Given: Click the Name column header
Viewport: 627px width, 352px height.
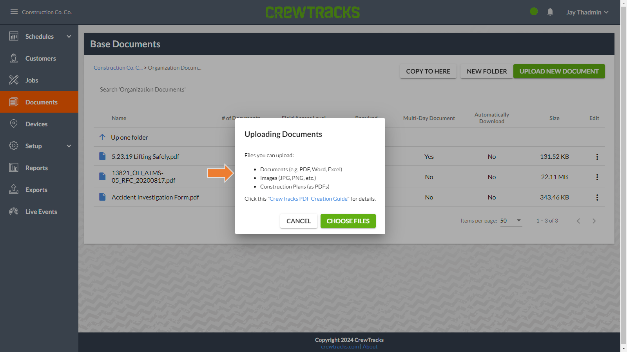Looking at the screenshot, I should [x=119, y=118].
